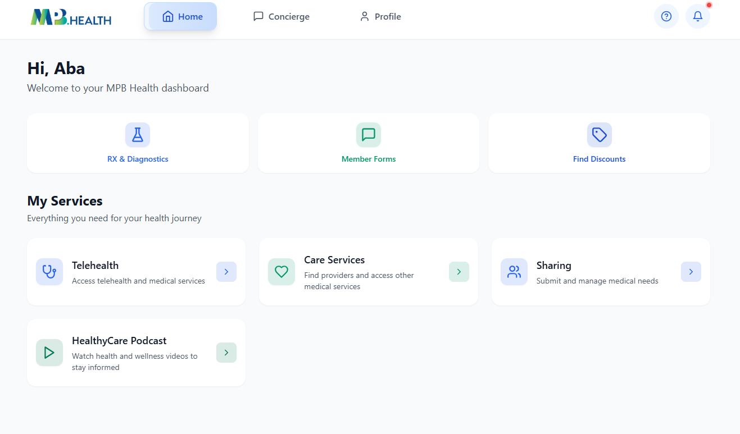Click the Find Discounts tag icon
Screen dimensions: 740x434
click(x=599, y=135)
